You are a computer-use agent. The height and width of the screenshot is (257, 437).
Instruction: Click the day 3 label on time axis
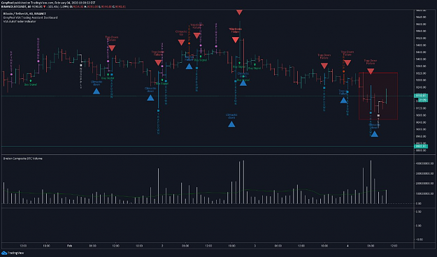(x=255, y=246)
